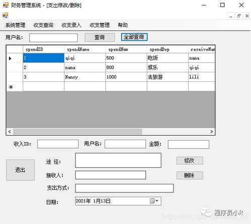Open the date picker calendar dropdown
251x224 pixels.
click(x=154, y=201)
